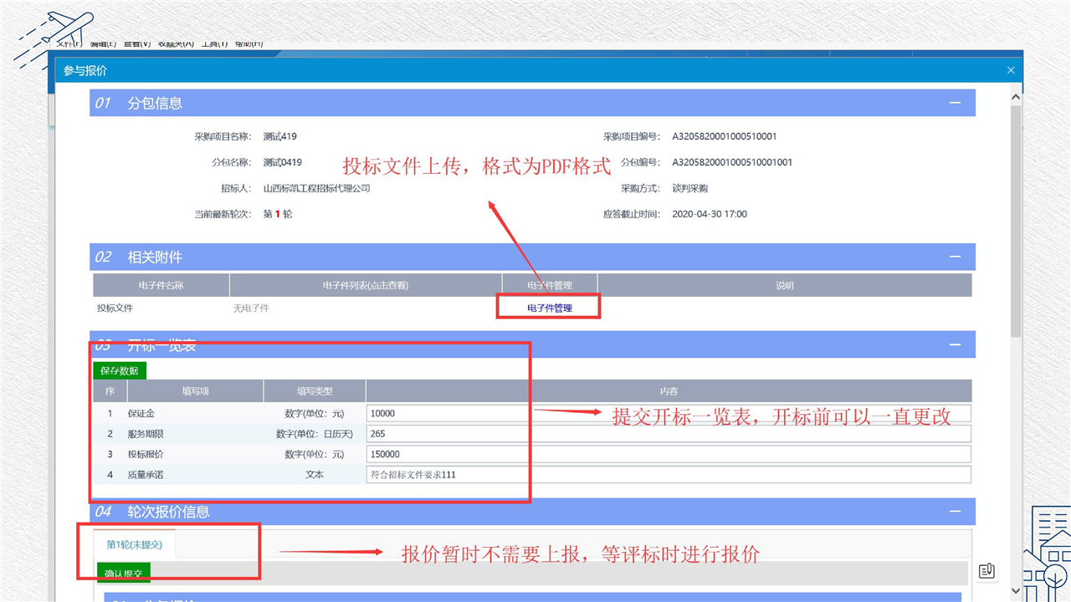Click the green 保存数据 button
1071x602 pixels.
(x=120, y=370)
